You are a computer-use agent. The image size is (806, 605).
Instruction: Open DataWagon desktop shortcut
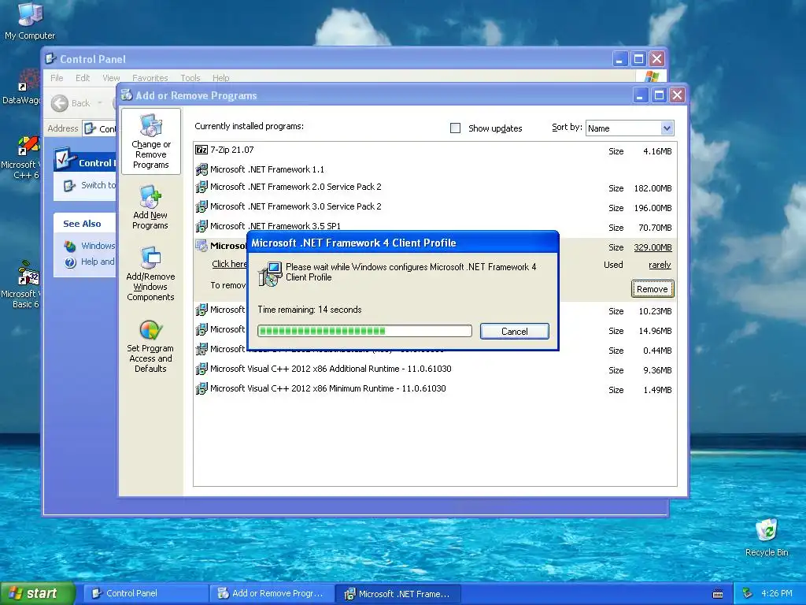[x=21, y=87]
